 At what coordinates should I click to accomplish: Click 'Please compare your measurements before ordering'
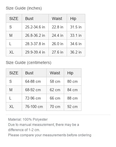[x=50, y=135]
